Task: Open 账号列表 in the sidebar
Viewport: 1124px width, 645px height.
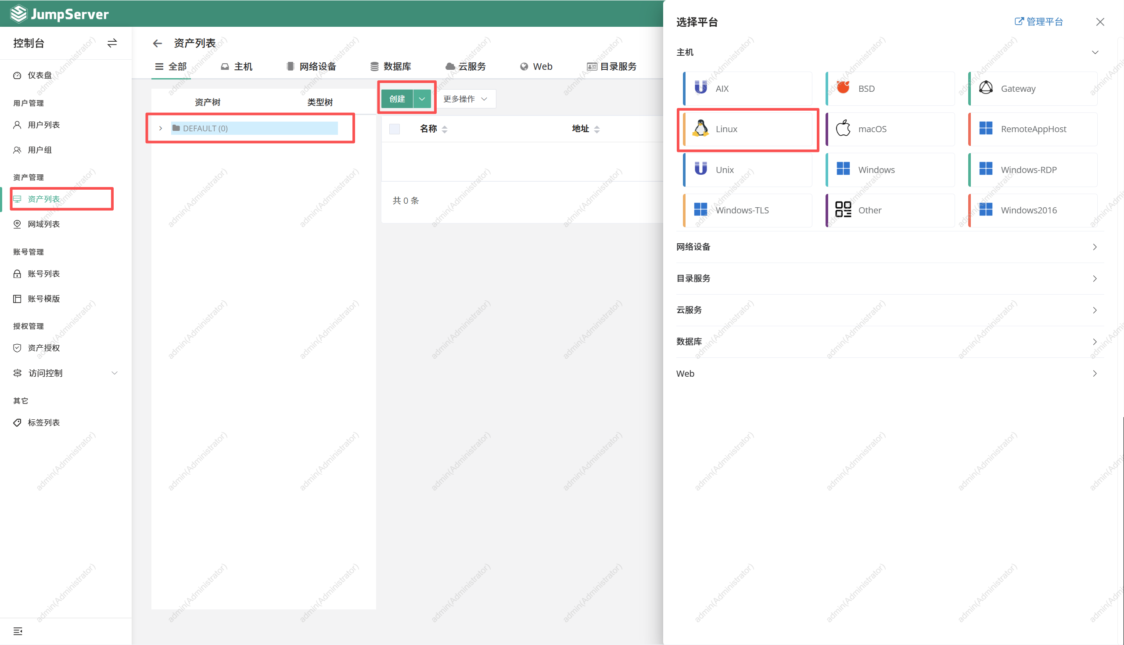Action: point(43,274)
